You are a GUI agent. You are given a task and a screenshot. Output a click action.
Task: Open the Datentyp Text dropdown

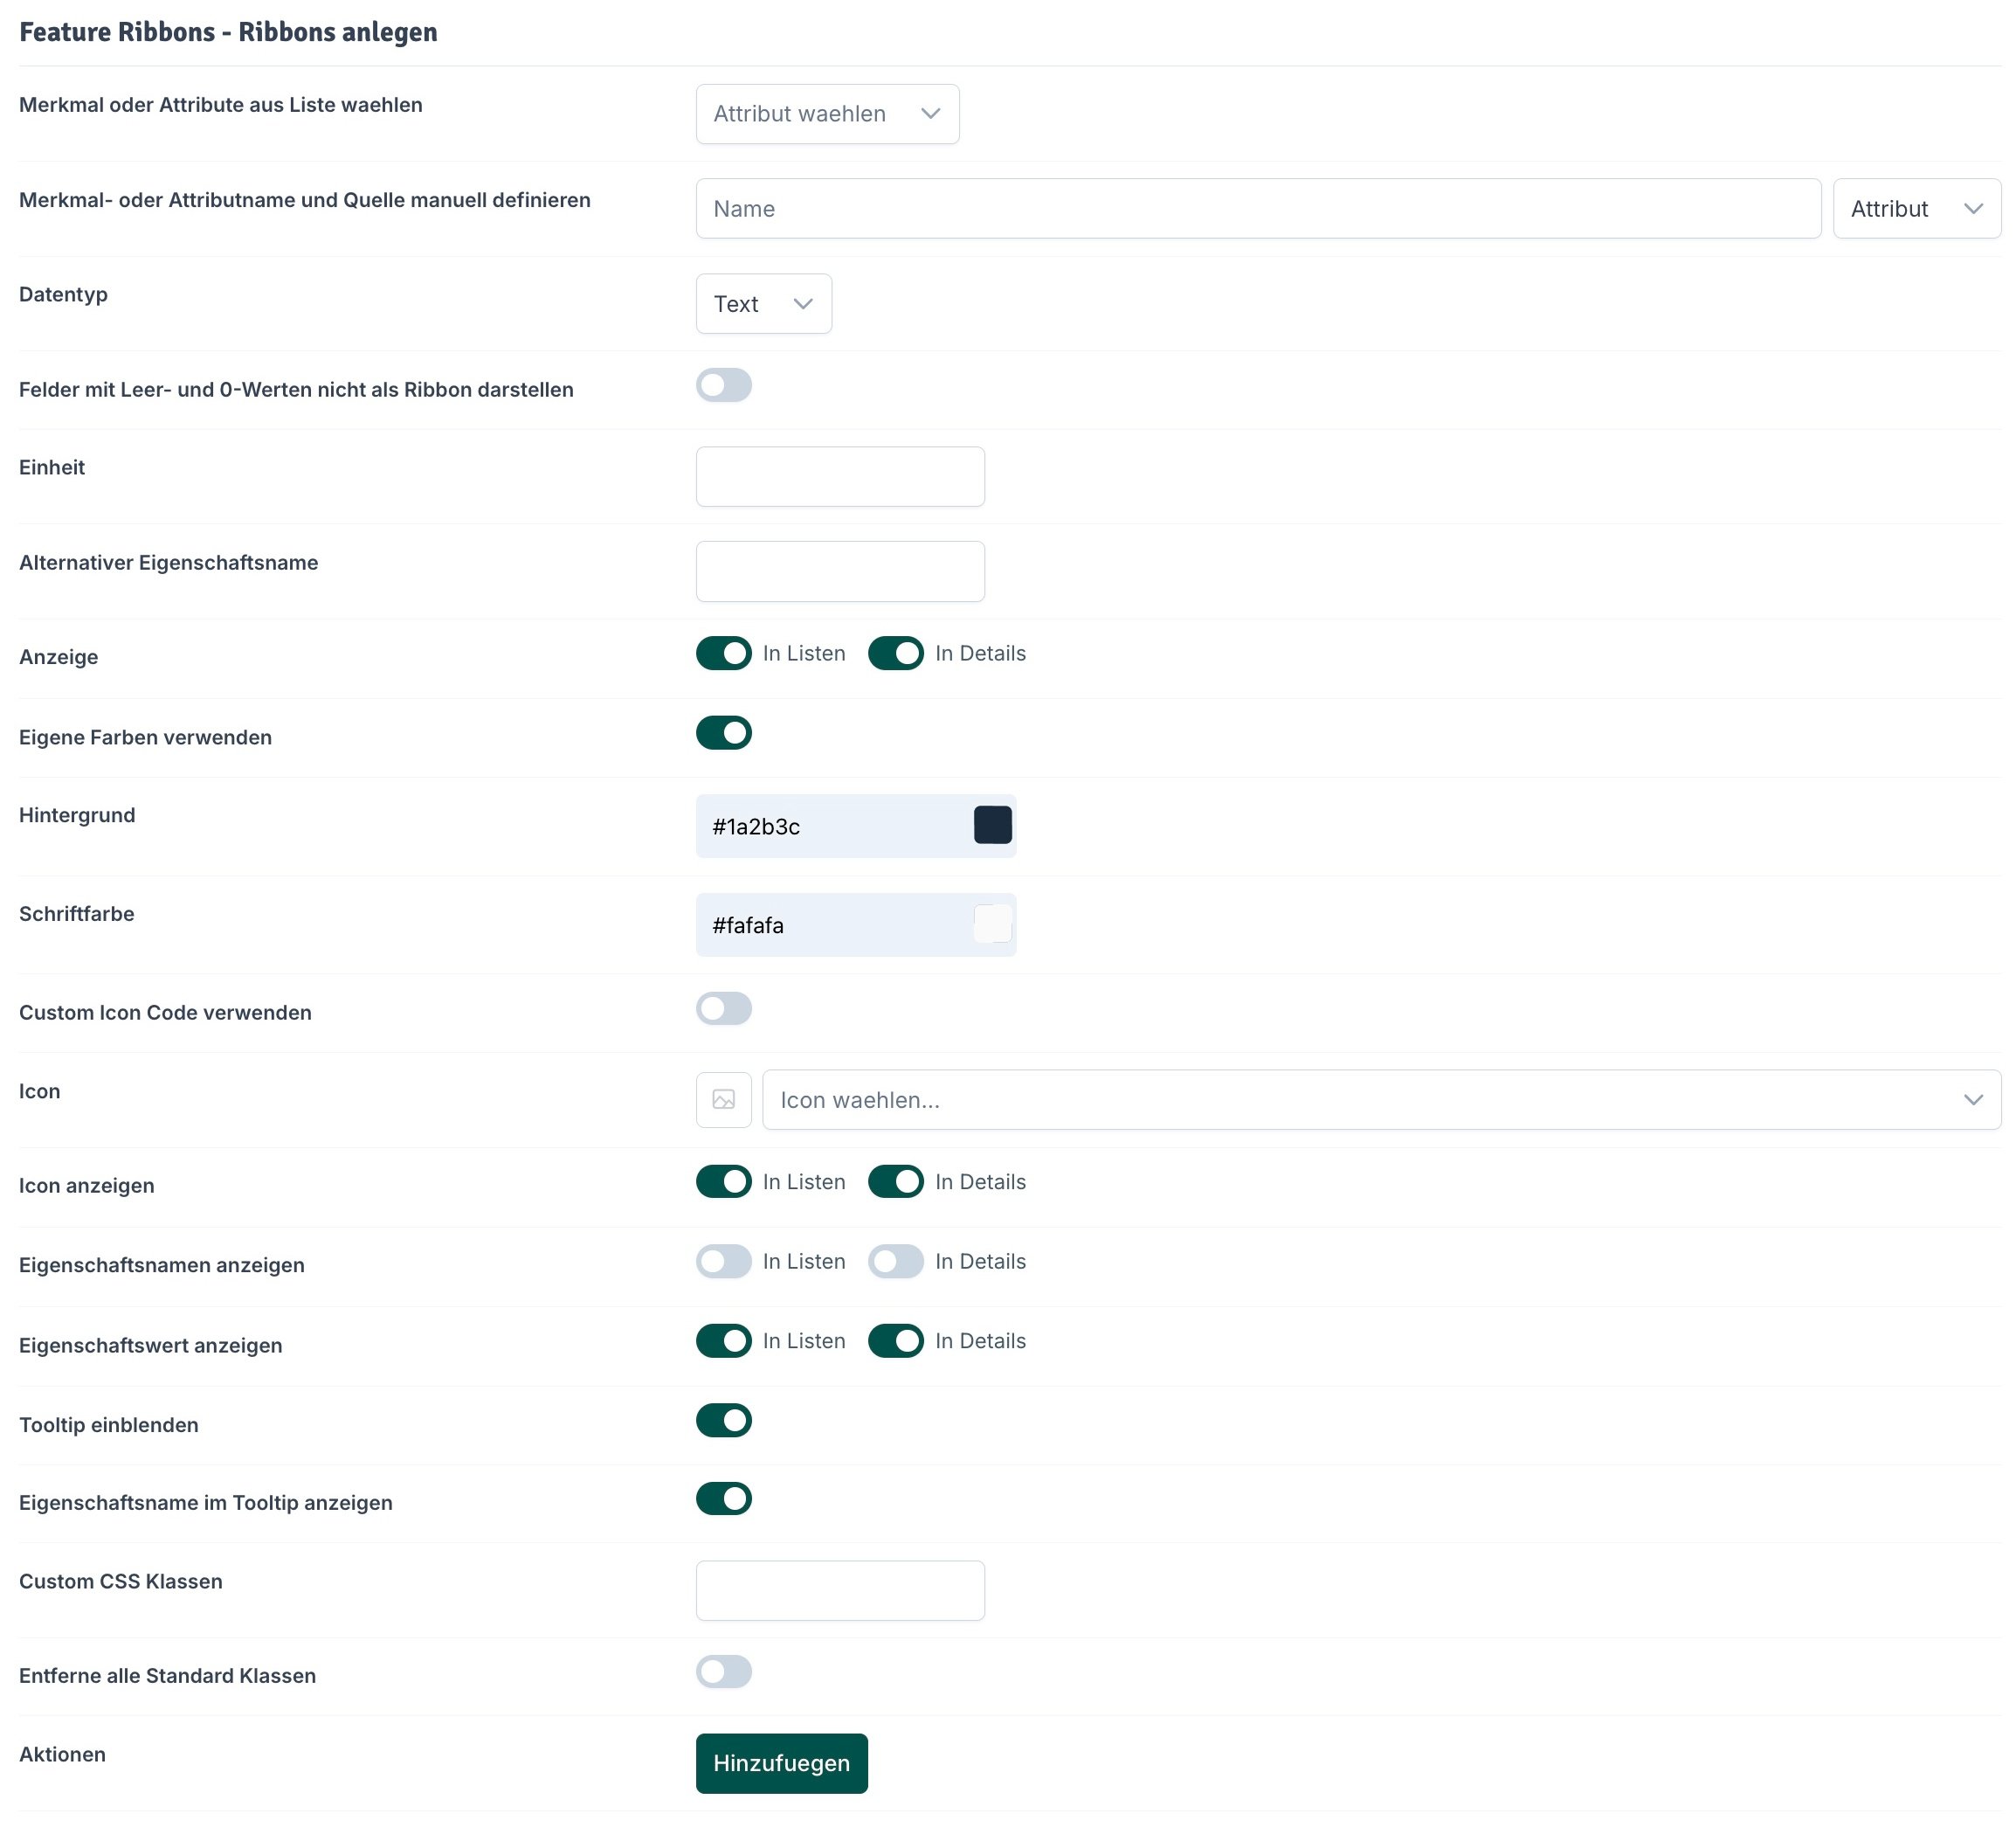763,304
